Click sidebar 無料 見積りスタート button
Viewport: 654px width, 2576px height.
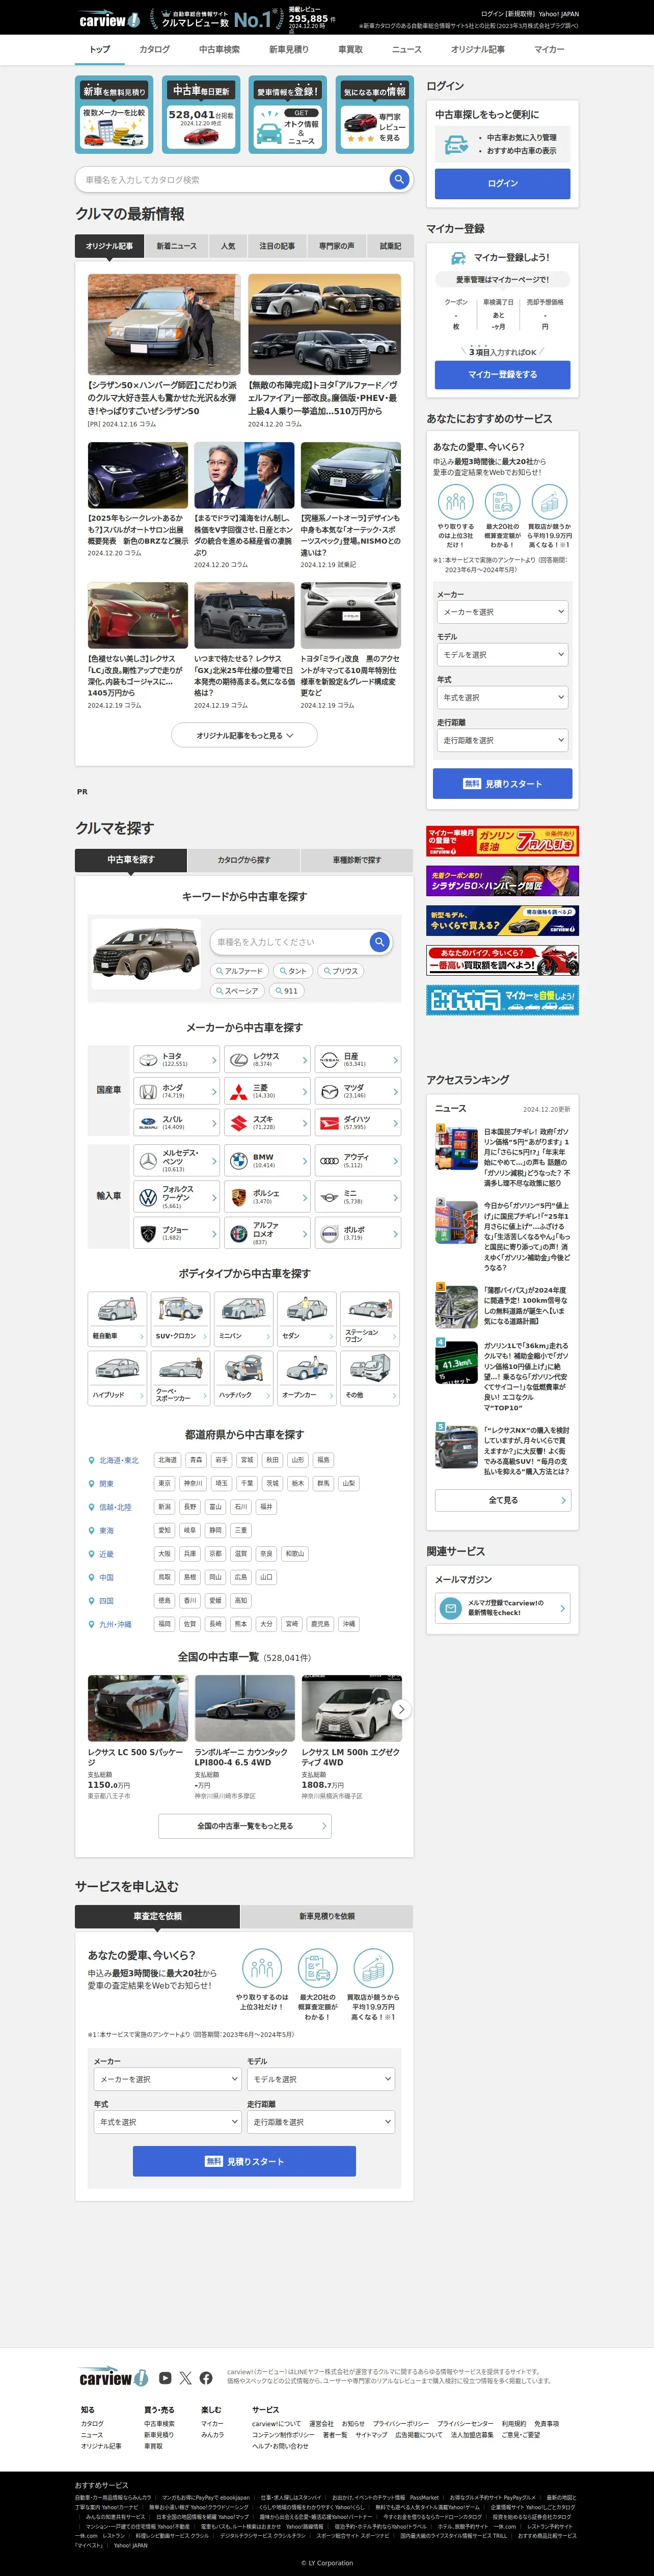(502, 784)
